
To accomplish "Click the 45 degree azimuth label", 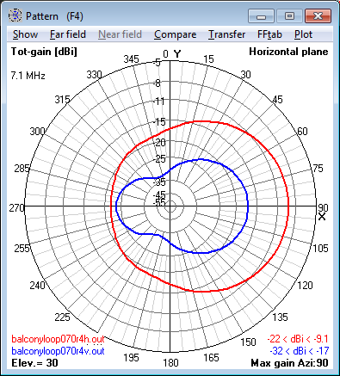I will 277,100.
